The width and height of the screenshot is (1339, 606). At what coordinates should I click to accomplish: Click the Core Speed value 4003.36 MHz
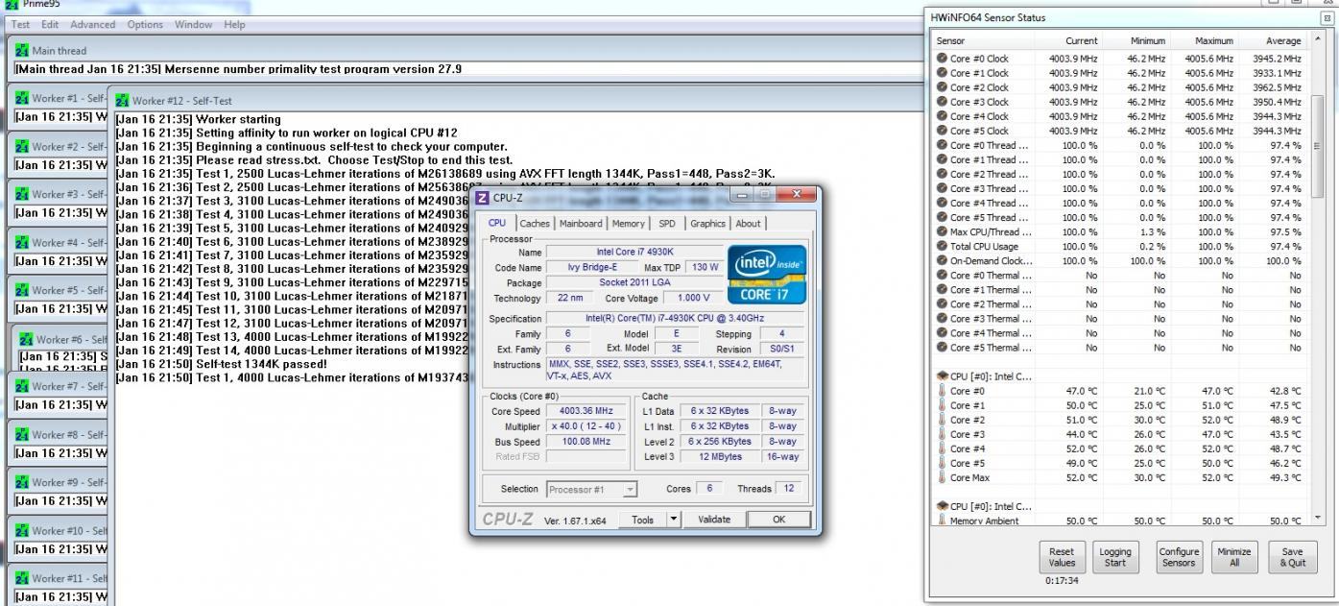click(x=586, y=411)
